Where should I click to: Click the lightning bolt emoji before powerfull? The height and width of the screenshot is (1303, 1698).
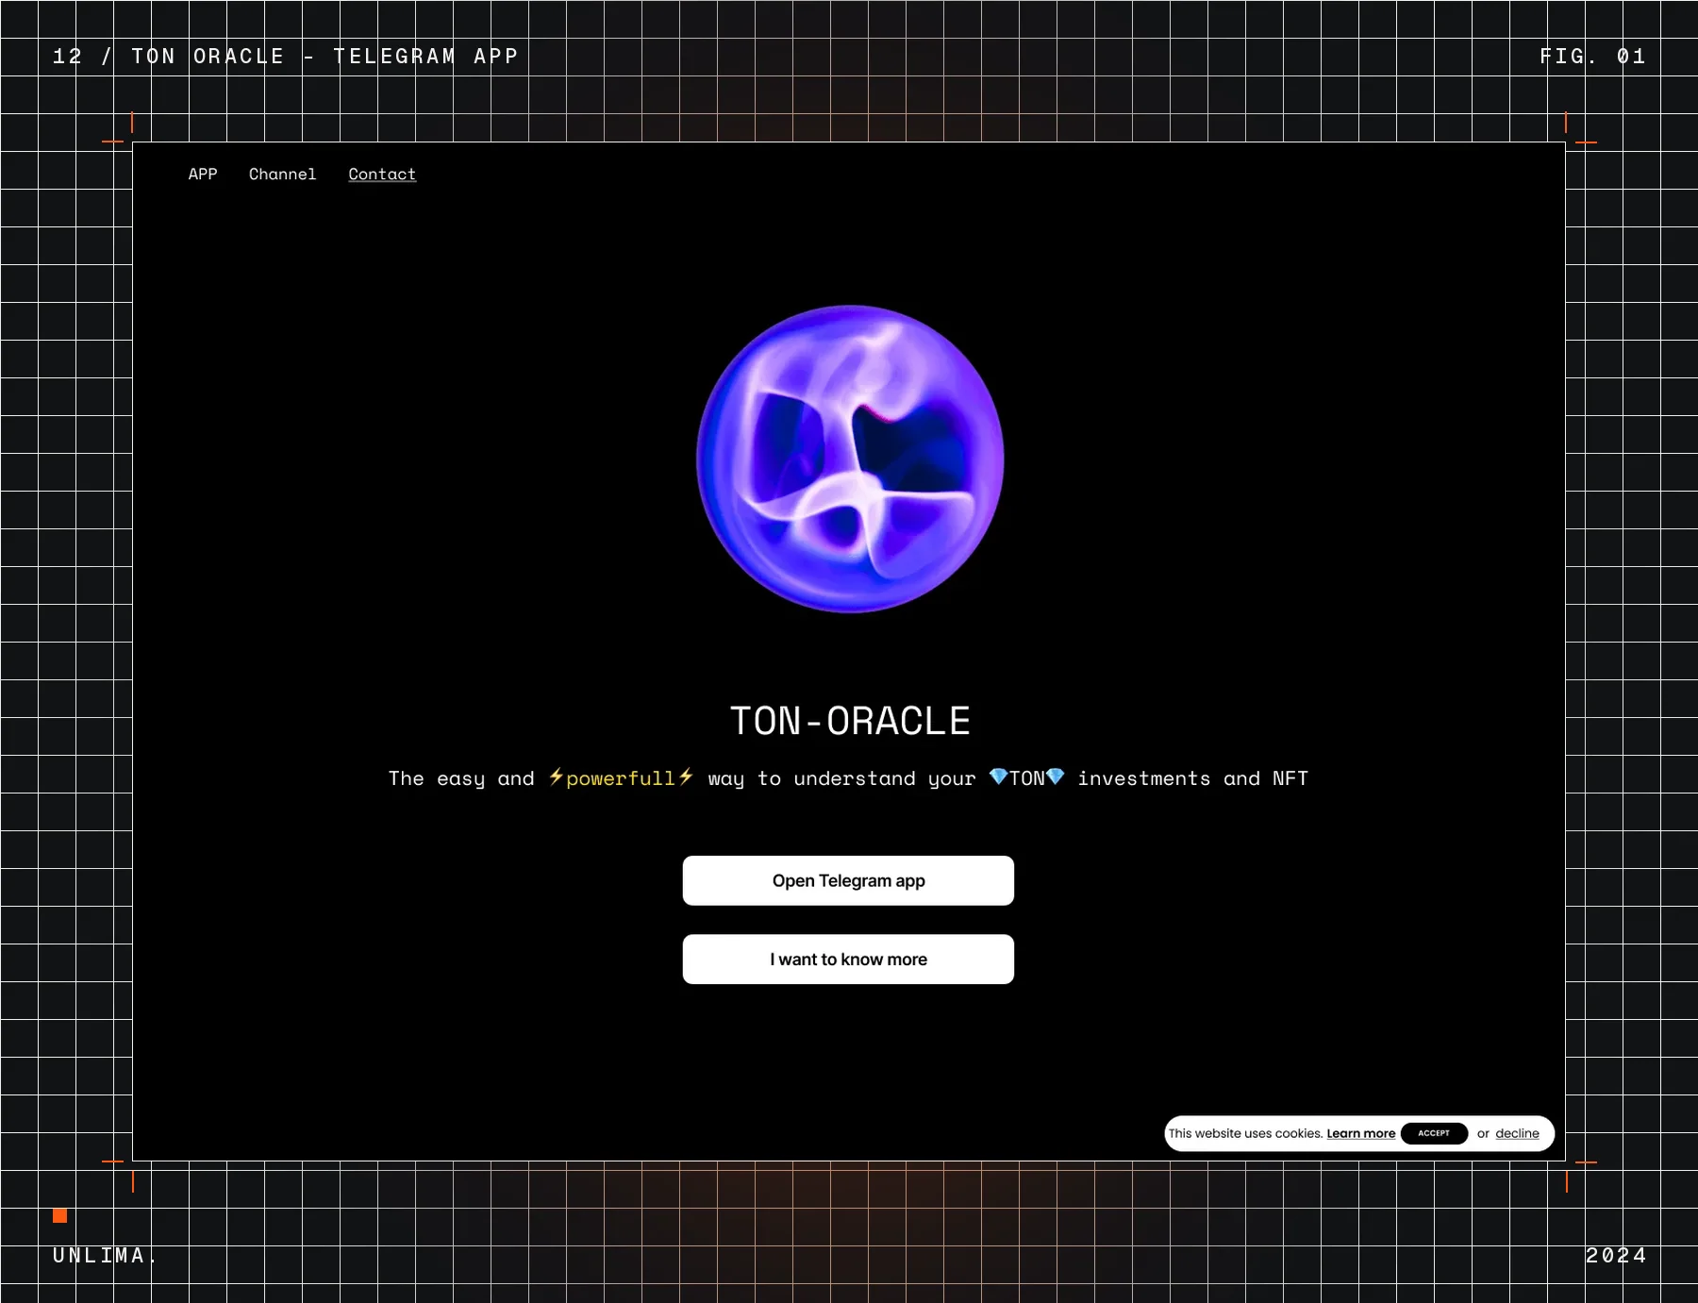pos(557,777)
